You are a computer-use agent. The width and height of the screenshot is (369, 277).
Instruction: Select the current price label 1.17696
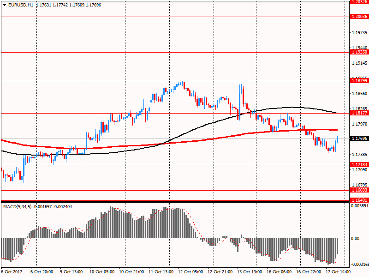click(x=359, y=138)
